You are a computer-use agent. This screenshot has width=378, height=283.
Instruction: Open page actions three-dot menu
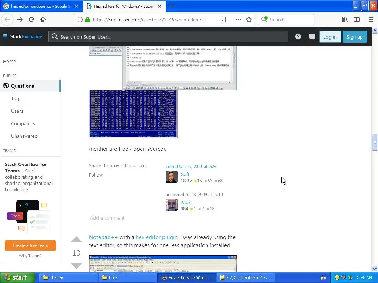point(238,20)
